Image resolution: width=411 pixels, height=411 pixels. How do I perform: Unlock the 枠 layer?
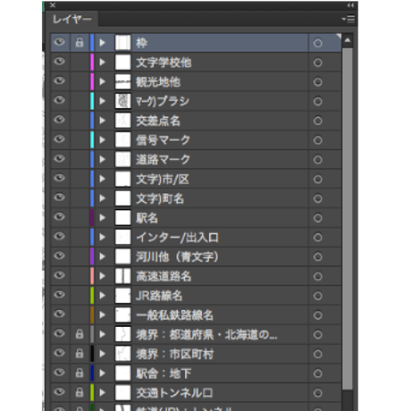pyautogui.click(x=80, y=42)
